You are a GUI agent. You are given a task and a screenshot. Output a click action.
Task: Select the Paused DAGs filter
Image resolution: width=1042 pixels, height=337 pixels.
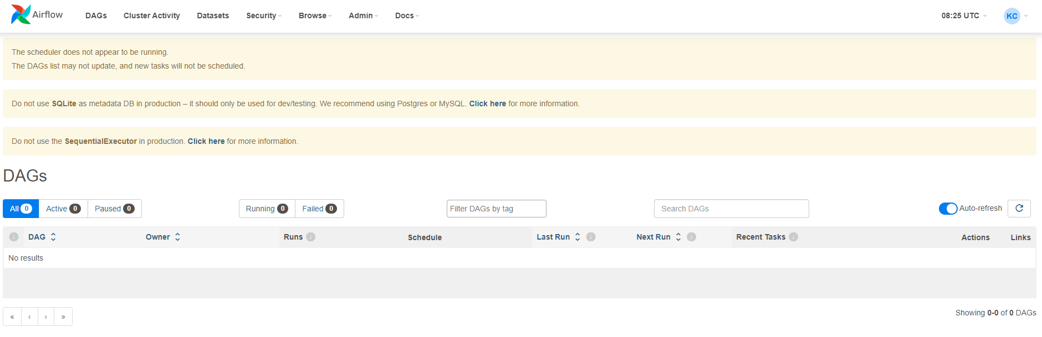[x=115, y=209]
